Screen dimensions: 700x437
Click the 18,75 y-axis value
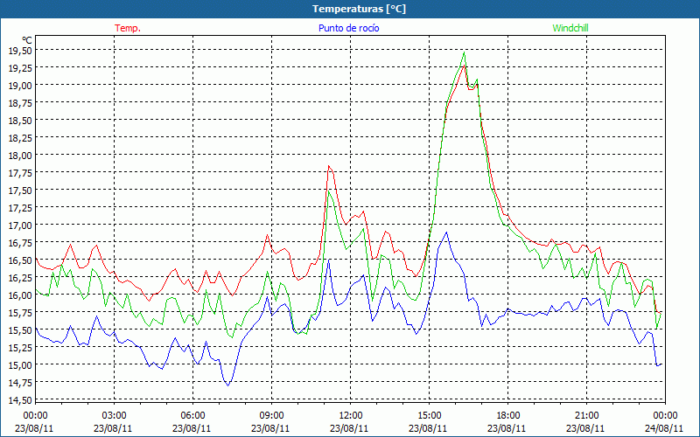20,102
